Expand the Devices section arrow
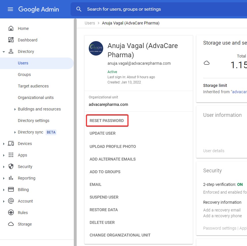The width and height of the screenshot is (247, 246). coord(4,144)
